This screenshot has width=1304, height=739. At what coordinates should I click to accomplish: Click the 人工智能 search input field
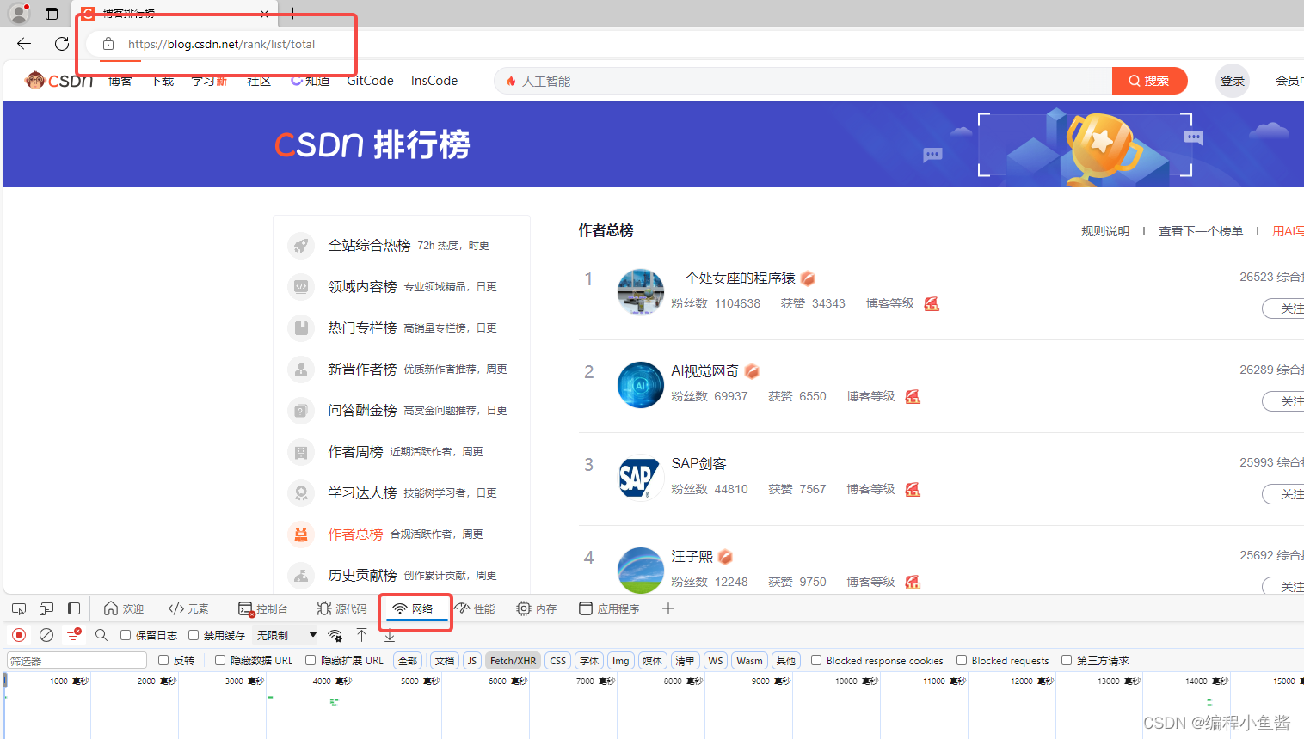click(804, 81)
